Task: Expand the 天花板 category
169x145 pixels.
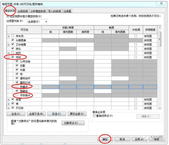Action: pyautogui.click(x=9, y=108)
